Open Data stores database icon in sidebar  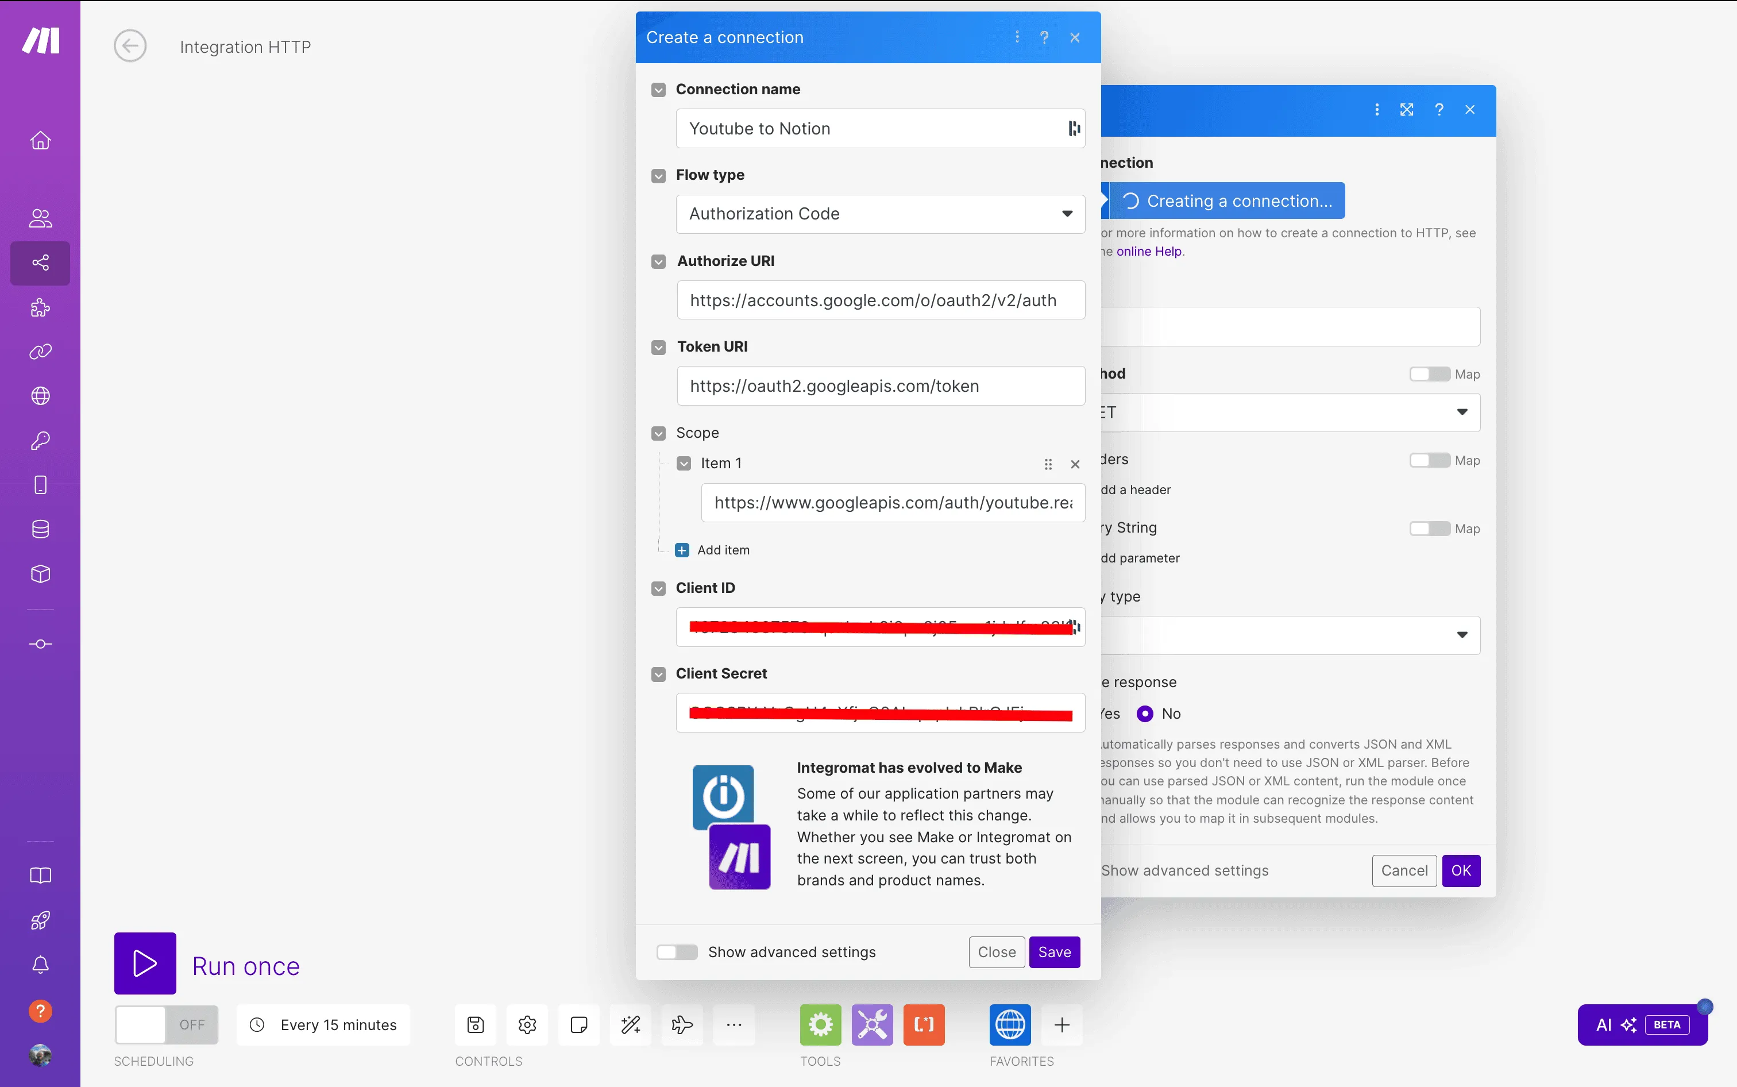40,530
